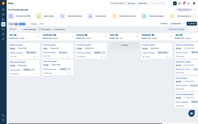The width and height of the screenshot is (198, 124).
Task: Open the Conversations mail icon in the sidebar
Action: click(x=3, y=29)
